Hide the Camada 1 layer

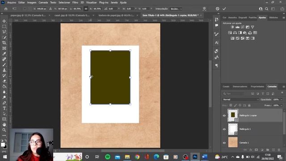pos(224,143)
